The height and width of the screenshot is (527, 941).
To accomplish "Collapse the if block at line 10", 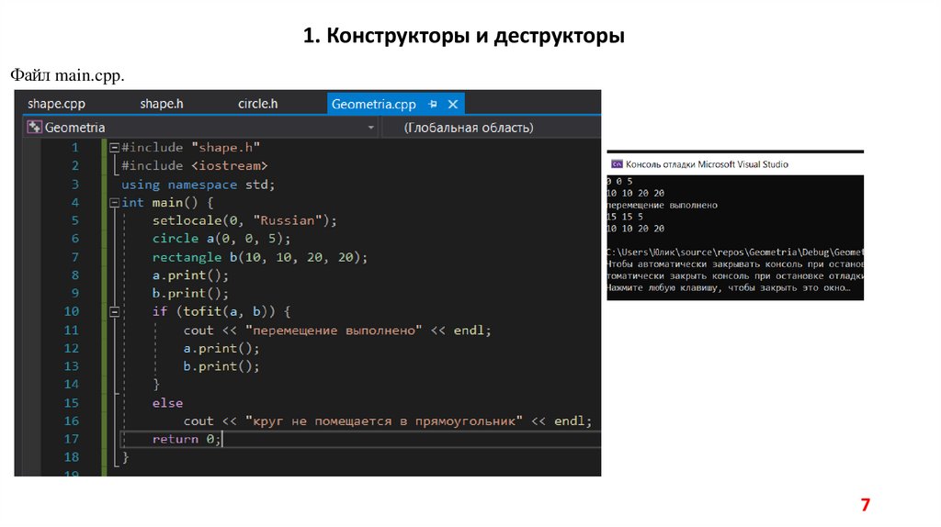I will coord(114,312).
